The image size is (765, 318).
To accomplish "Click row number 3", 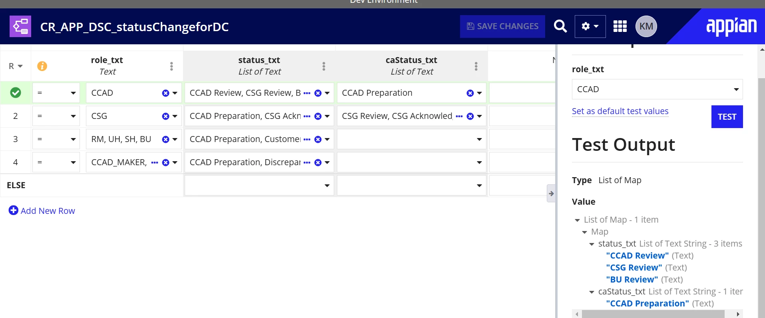I will click(x=16, y=139).
